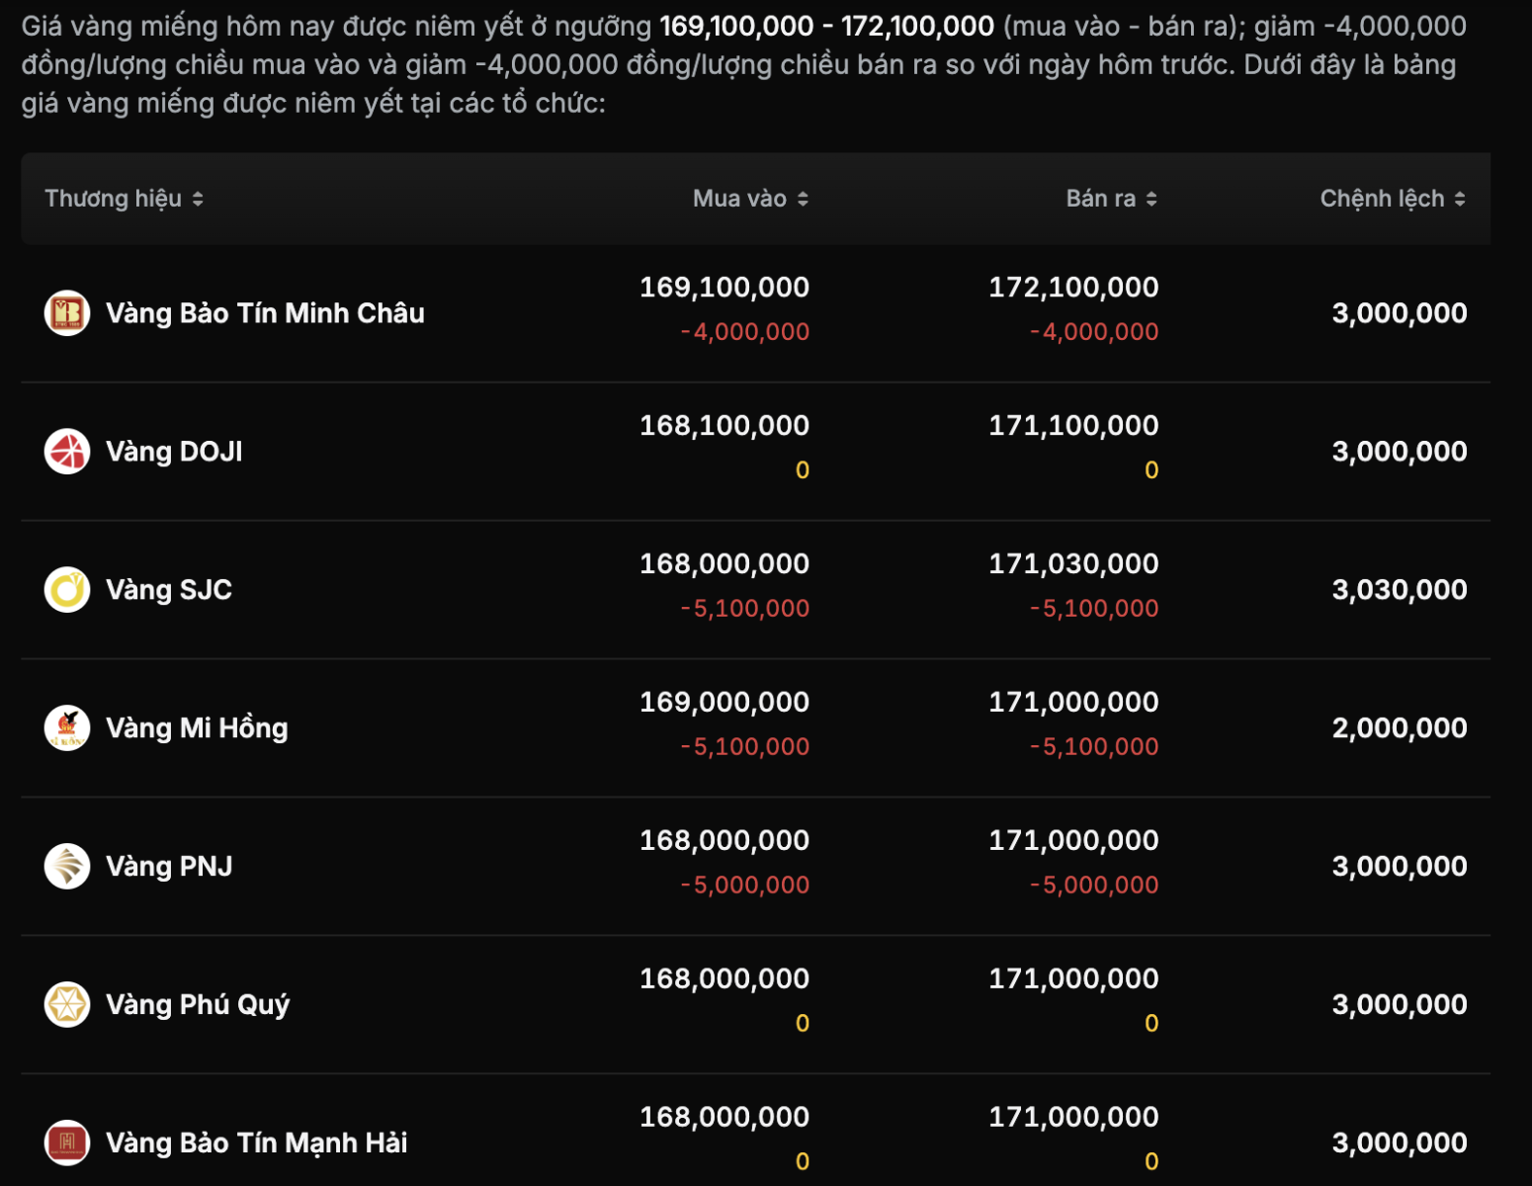Sort the table by Bán ra price
This screenshot has height=1186, width=1532.
1111,199
